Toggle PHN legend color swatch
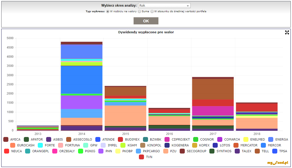This screenshot has height=168, width=292. [101, 151]
